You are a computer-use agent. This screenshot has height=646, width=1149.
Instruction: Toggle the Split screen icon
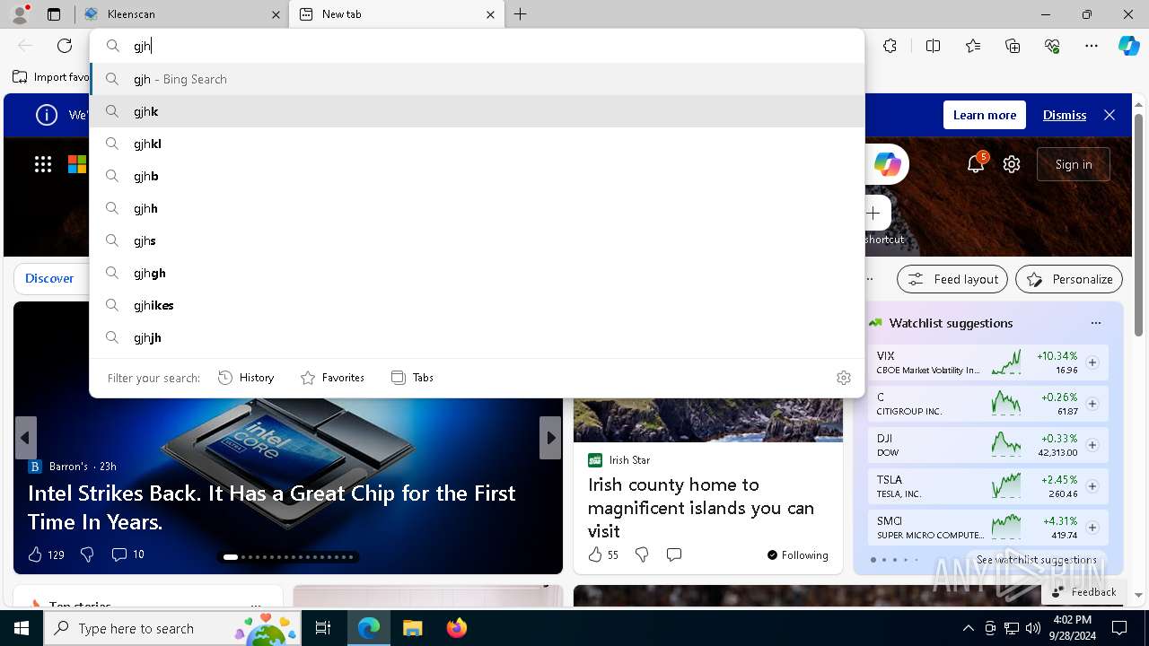click(x=933, y=46)
